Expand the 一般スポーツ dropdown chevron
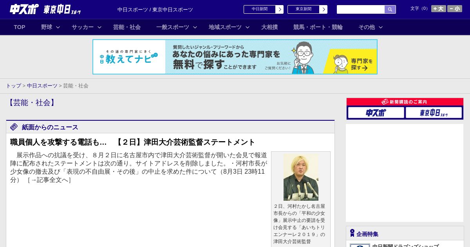 (195, 27)
